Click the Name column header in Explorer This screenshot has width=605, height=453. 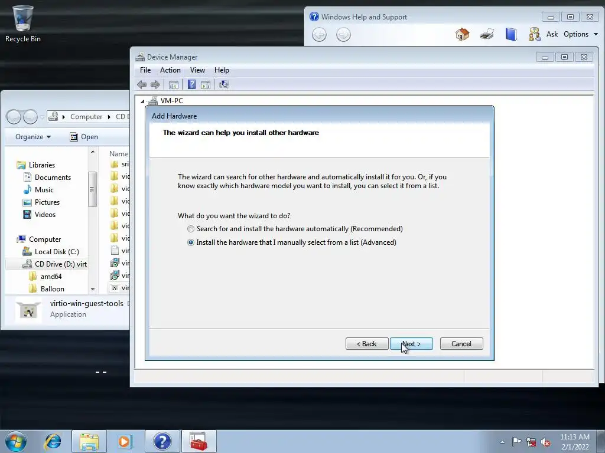(118, 153)
